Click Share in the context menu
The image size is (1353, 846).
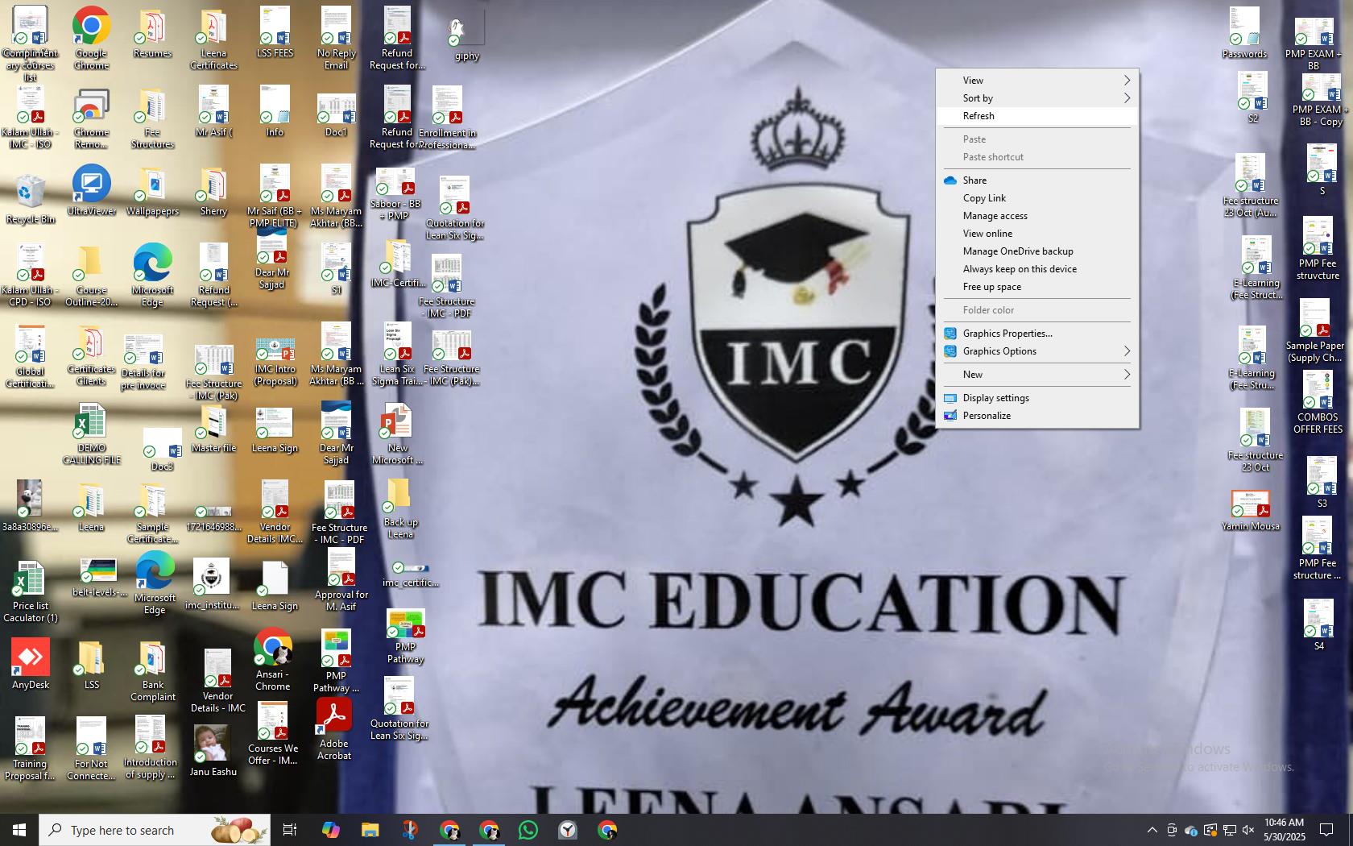[x=1037, y=180]
